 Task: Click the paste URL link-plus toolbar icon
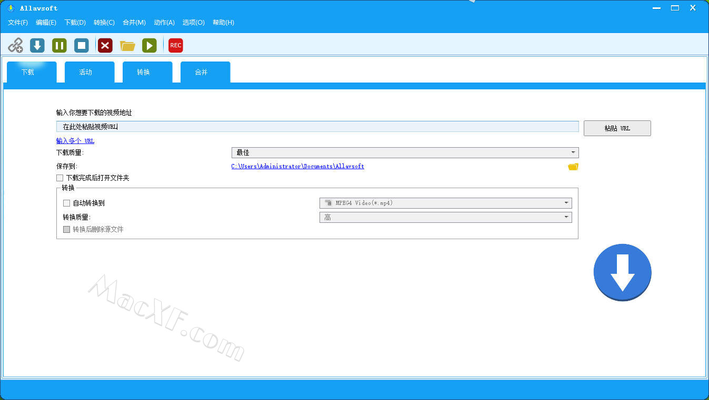tap(15, 45)
